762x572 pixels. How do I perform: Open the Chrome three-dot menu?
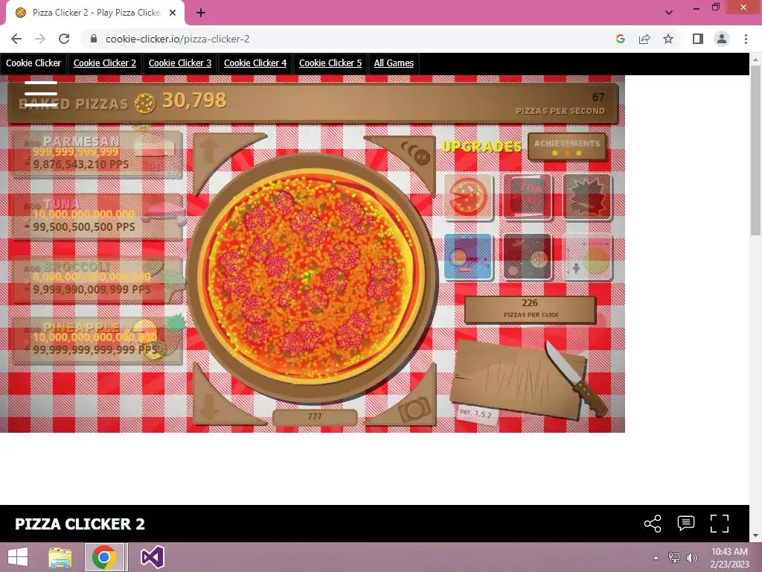tap(746, 39)
